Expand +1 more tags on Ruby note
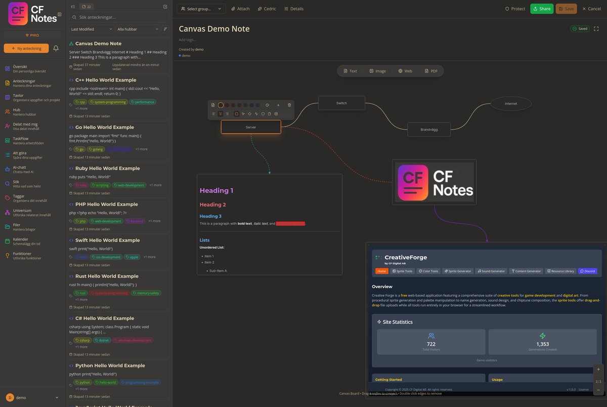Image resolution: width=607 pixels, height=407 pixels. pyautogui.click(x=155, y=185)
